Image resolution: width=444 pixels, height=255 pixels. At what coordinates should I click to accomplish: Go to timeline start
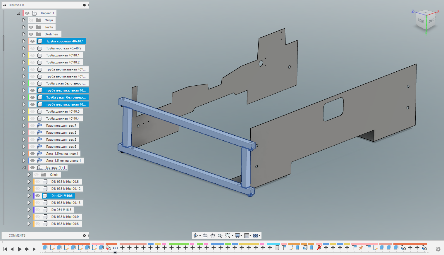click(x=5, y=249)
